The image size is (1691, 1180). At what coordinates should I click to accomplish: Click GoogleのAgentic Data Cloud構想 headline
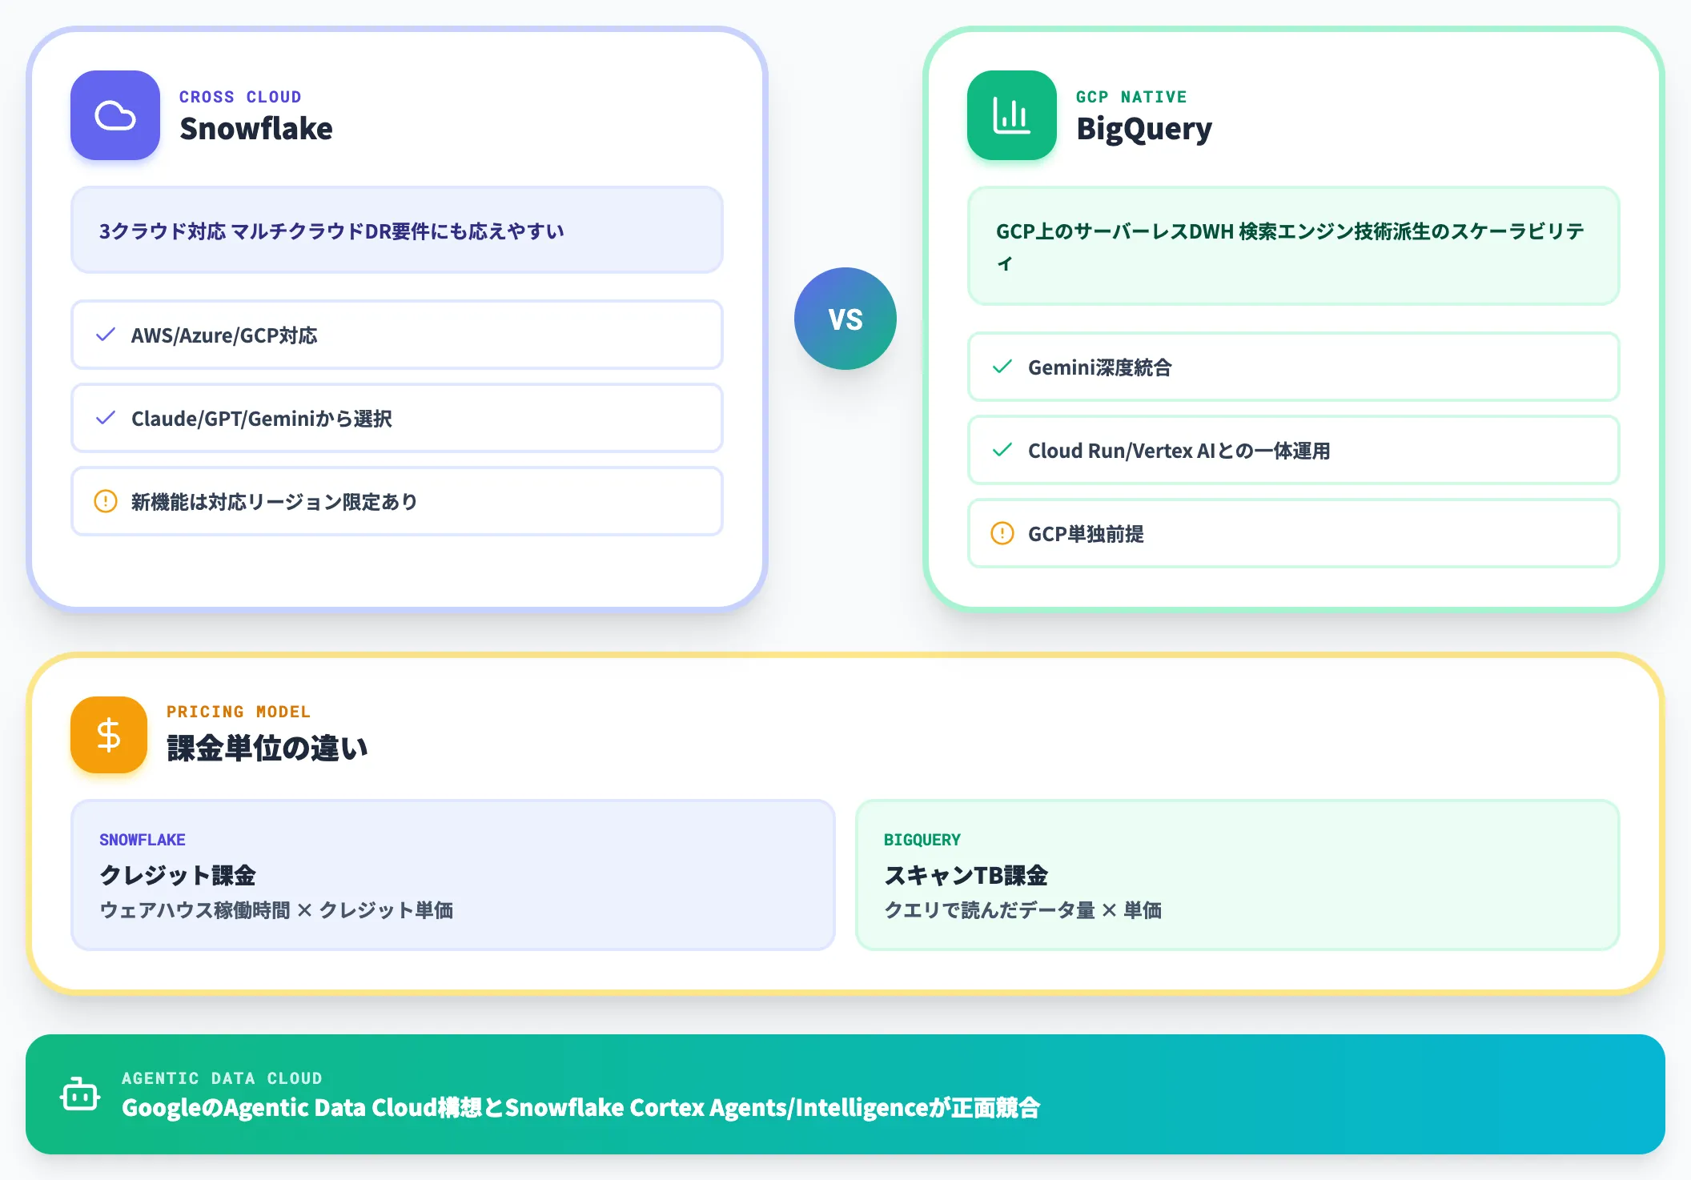pos(580,1108)
